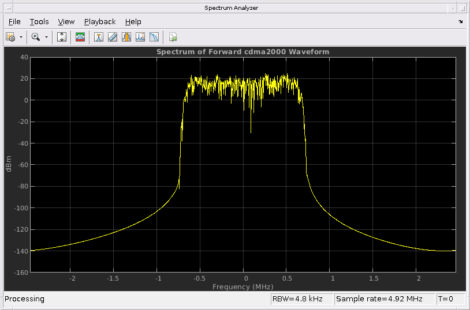Click the -40 y-axis tick label
This screenshot has height=310, width=470.
pyautogui.click(x=22, y=143)
